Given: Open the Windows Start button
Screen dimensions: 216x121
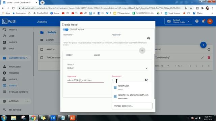Looking at the screenshot, I should tap(4, 118).
